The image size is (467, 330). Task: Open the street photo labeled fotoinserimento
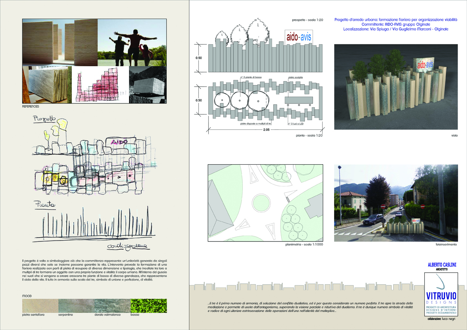pos(396,203)
